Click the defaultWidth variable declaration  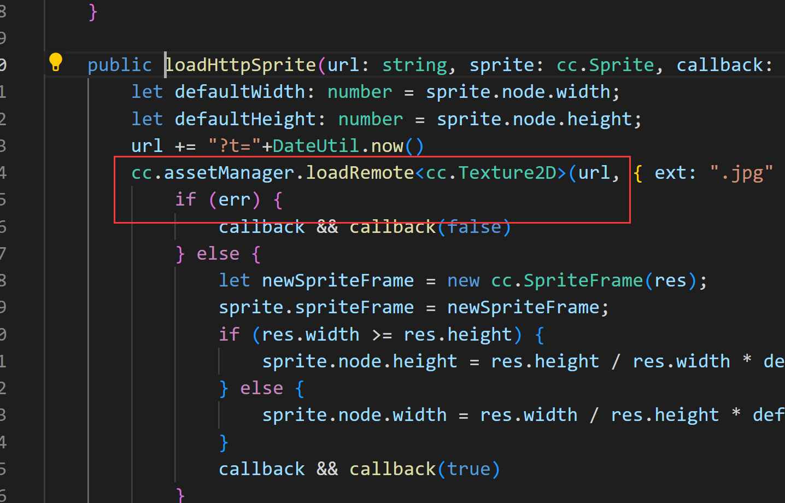[240, 92]
